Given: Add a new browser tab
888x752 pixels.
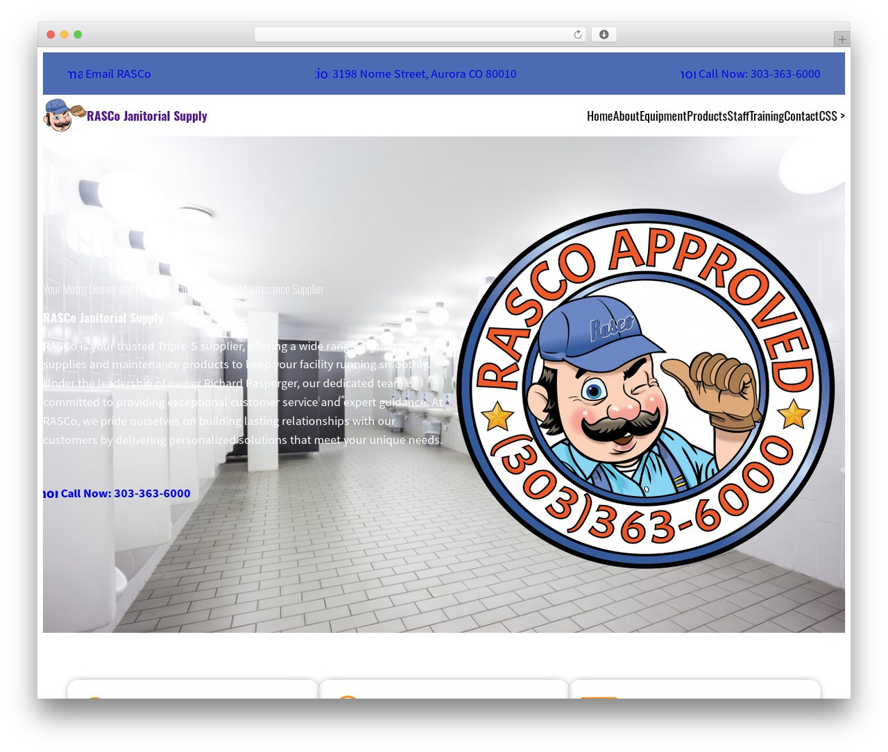Looking at the screenshot, I should pos(842,40).
